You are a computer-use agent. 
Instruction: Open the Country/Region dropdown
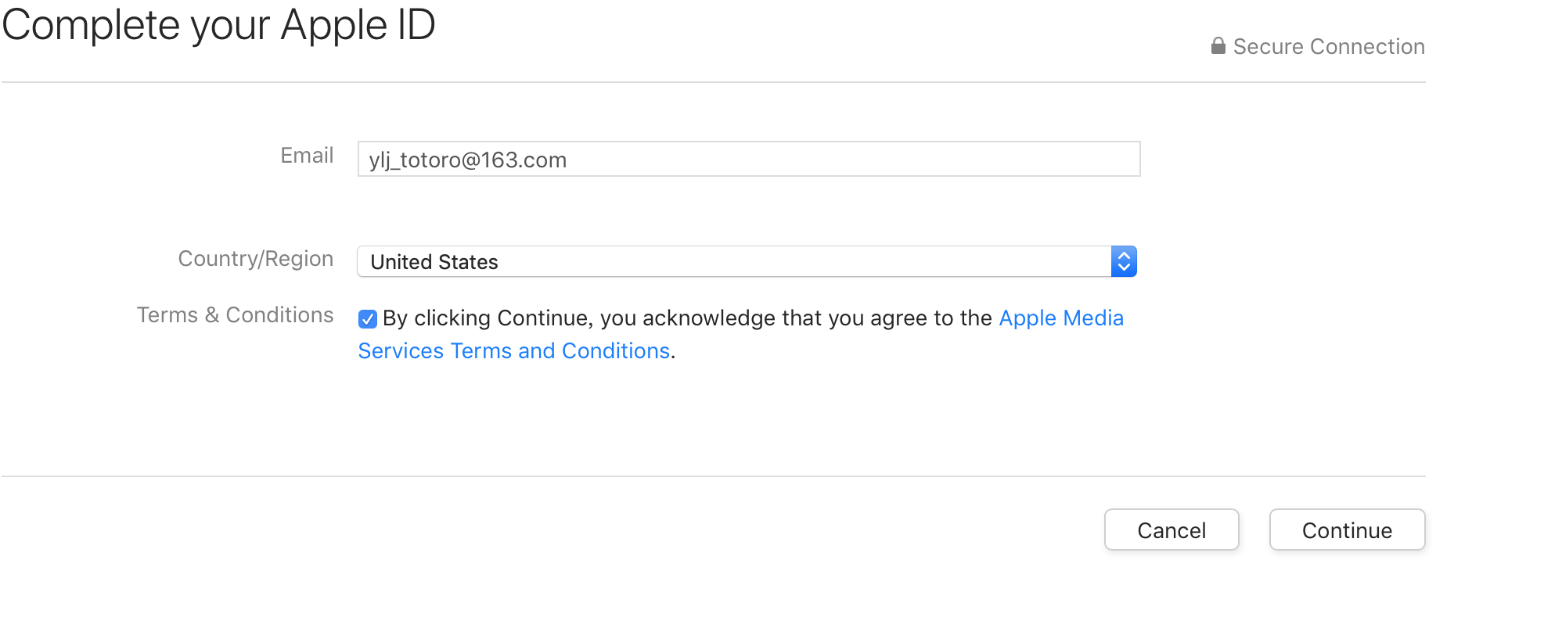(747, 261)
